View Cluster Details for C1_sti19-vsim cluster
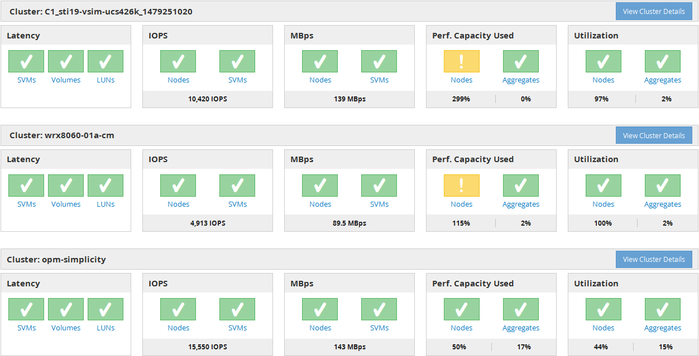Screen dimensions: 699x356 653,11
